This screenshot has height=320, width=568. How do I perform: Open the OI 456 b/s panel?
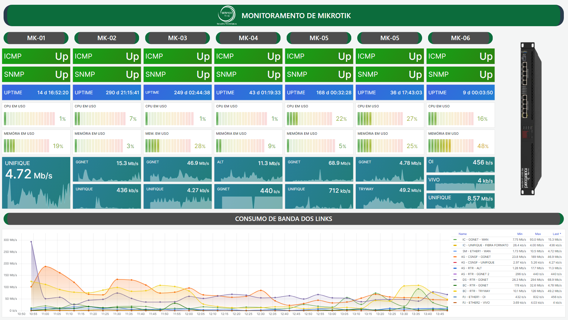click(461, 165)
